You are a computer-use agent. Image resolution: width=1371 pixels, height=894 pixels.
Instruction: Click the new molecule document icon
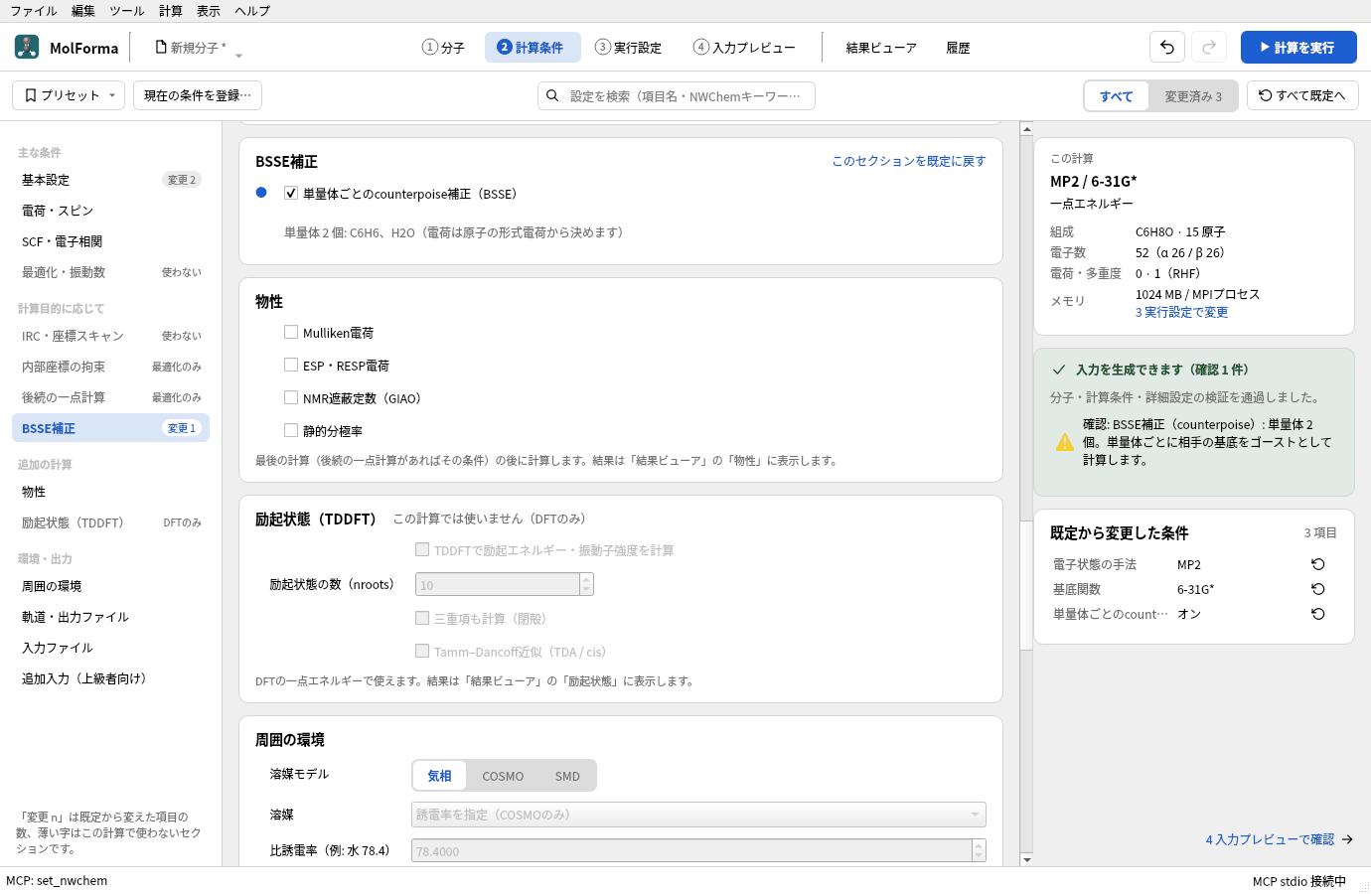pos(161,47)
